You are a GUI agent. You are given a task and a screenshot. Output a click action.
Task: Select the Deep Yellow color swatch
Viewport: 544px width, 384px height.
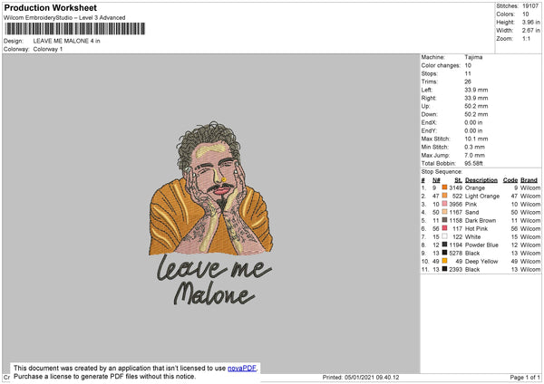click(x=444, y=261)
